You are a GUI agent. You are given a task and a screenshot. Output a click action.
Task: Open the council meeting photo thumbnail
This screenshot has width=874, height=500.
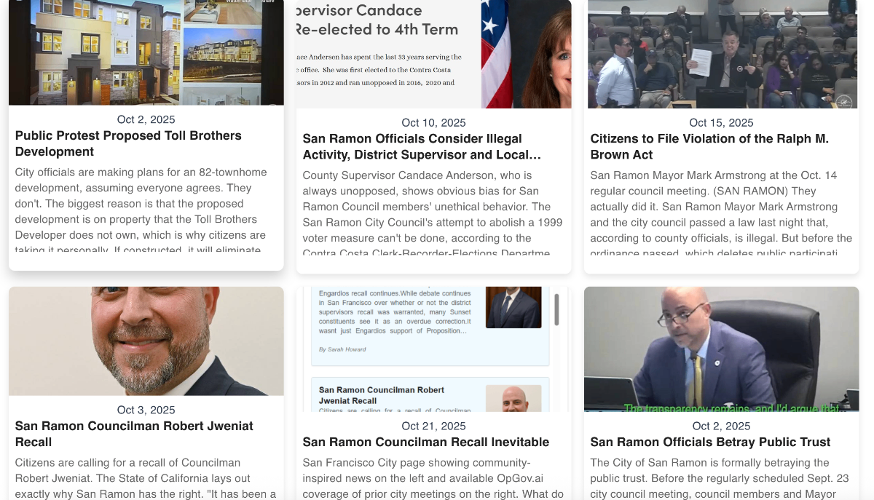click(x=721, y=54)
